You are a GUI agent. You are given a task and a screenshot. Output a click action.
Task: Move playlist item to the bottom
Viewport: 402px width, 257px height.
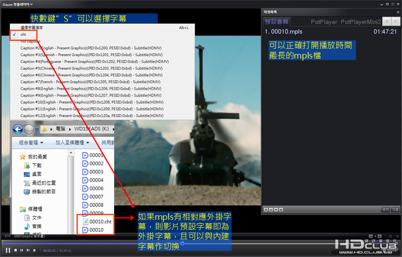[x=281, y=210]
